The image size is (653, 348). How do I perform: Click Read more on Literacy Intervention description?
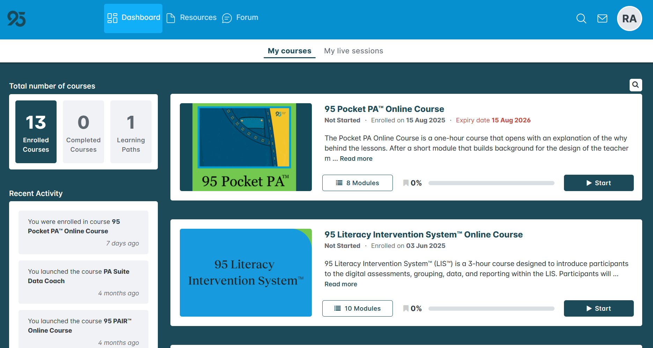pyautogui.click(x=341, y=284)
